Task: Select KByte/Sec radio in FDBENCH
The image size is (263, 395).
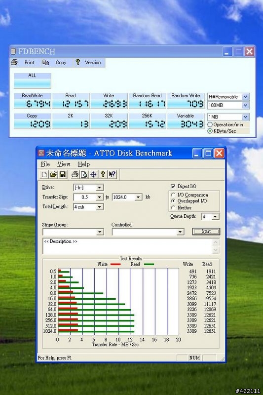Action: 210,131
